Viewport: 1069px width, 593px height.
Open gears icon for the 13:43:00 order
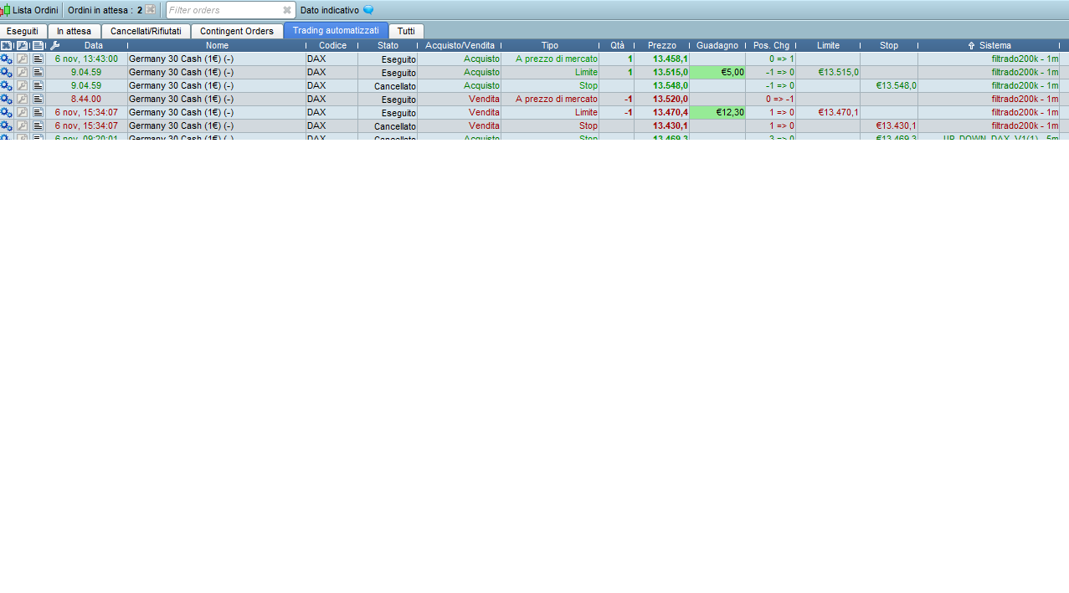[x=7, y=59]
